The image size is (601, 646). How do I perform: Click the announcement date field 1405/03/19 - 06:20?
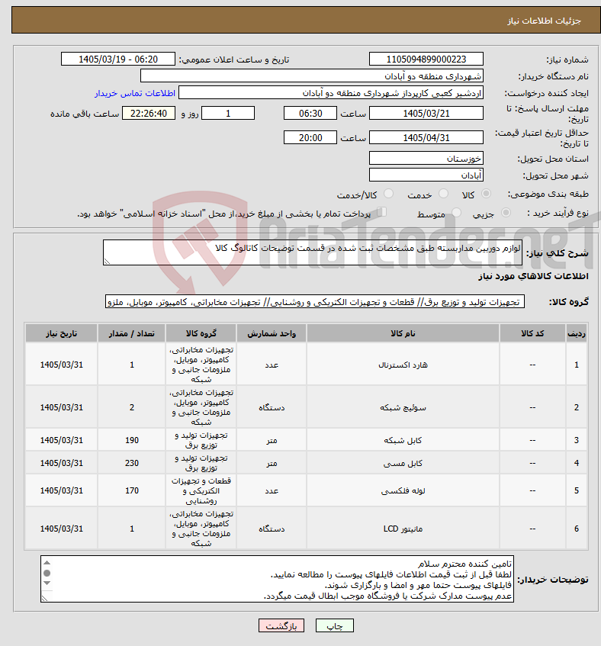118,59
